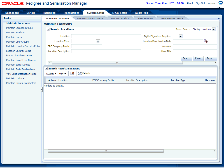Collapse the Search: Locations section

pos(48,29)
